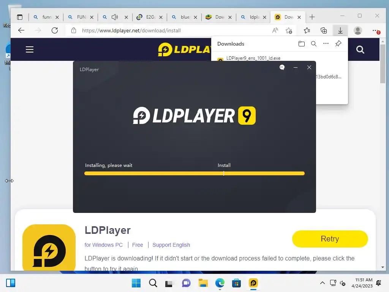Image resolution: width=389 pixels, height=292 pixels.
Task: View site information lock icon
Action: click(73, 30)
